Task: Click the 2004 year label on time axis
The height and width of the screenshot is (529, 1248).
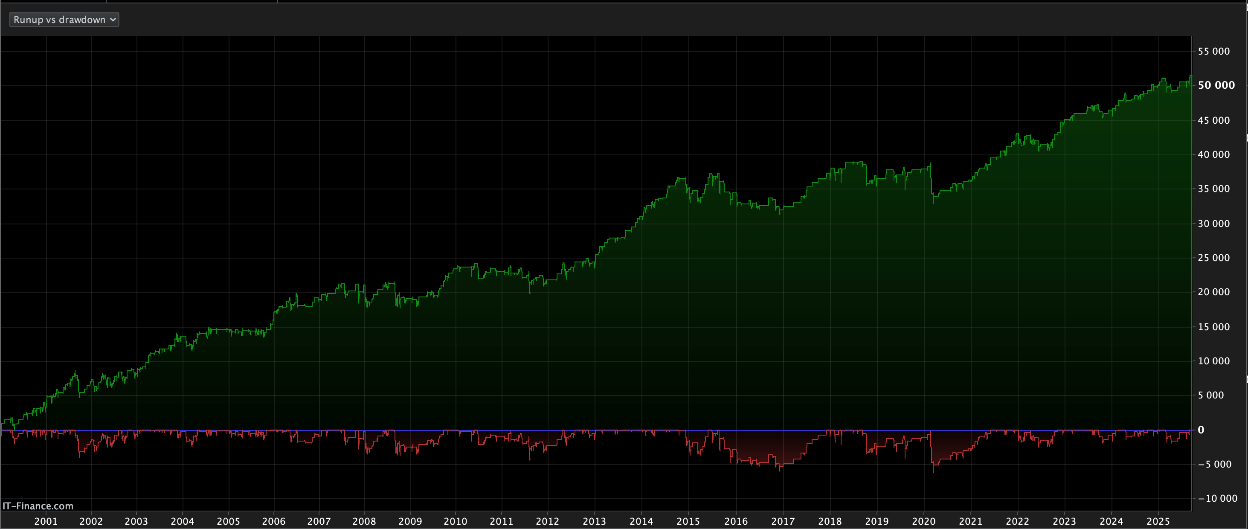Action: (x=182, y=521)
